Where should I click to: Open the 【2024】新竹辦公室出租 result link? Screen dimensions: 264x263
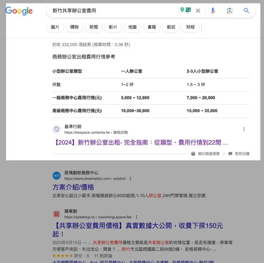[140, 143]
